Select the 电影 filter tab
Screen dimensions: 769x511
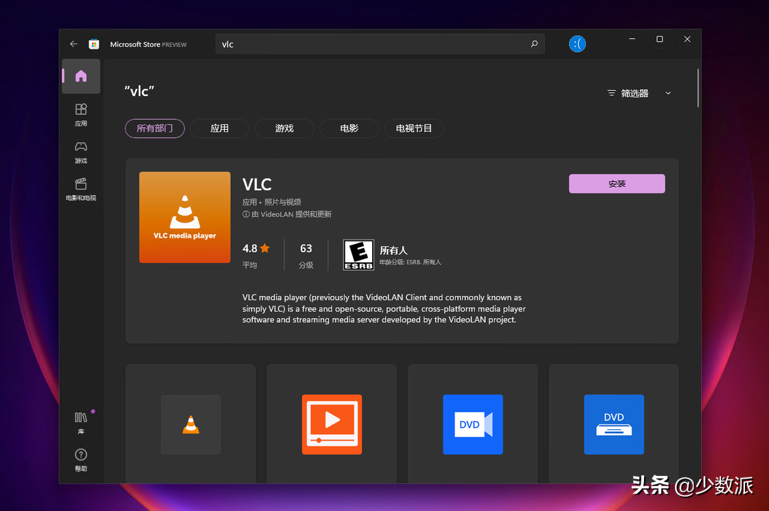point(349,128)
